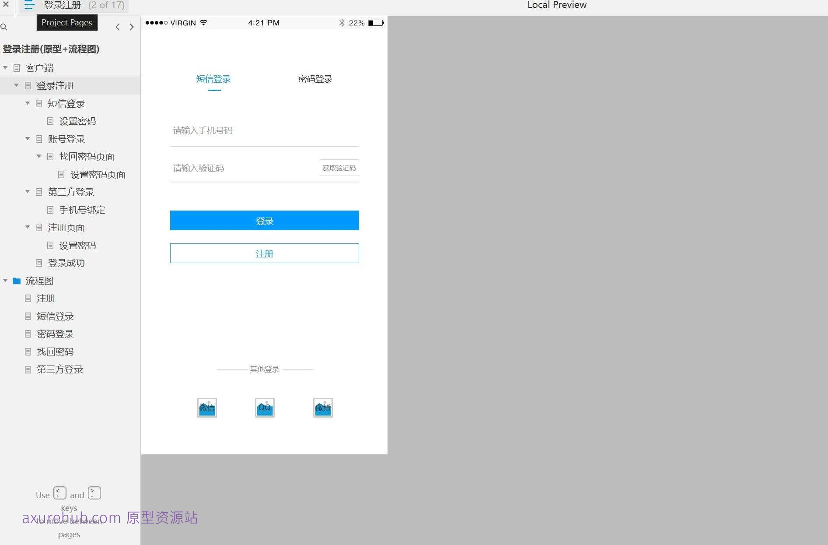
Task: Open the 注册 flowchart page
Action: click(x=46, y=299)
